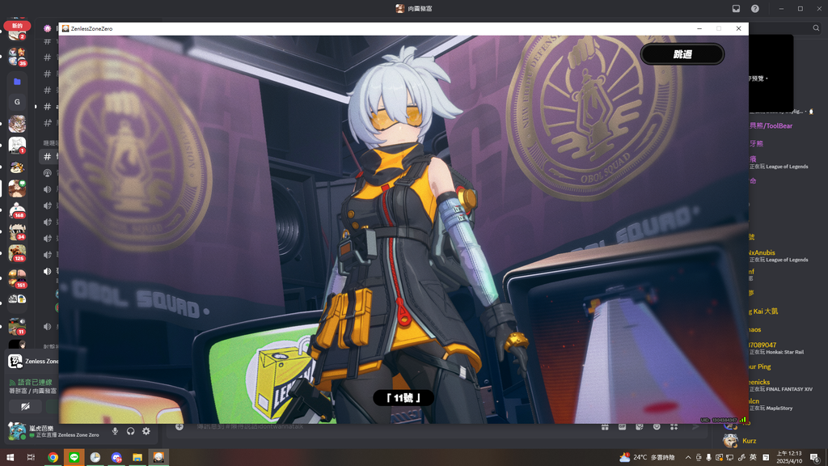Screen dimensions: 828x466
Task: Click the 語音已連線 voice connected status
Action: [35, 382]
